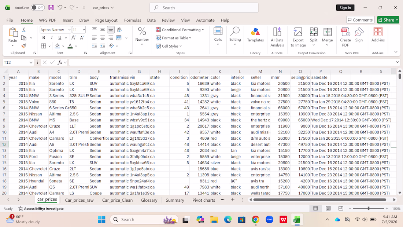403x227 pixels.
Task: Apply the red font color
Action: 70,46
